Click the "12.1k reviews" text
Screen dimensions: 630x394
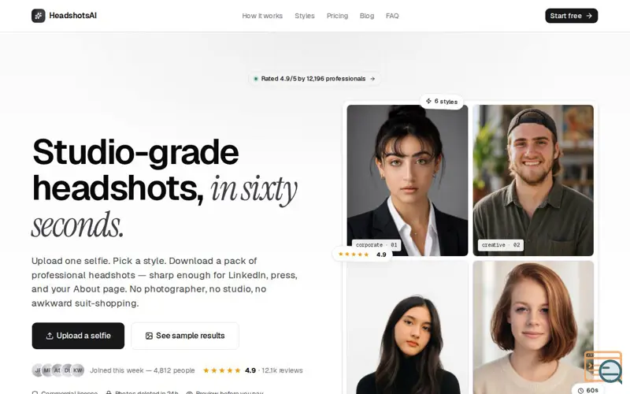click(282, 370)
